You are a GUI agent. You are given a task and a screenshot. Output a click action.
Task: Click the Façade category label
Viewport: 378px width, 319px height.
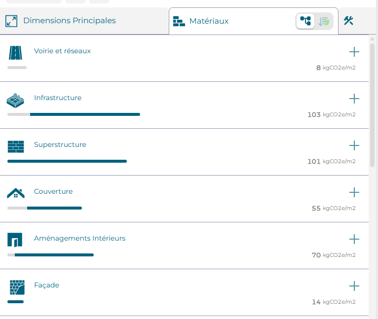point(46,285)
